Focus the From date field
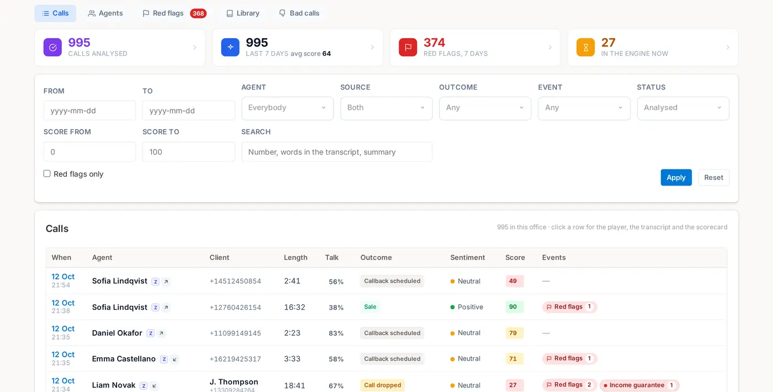The width and height of the screenshot is (773, 392). pos(89,110)
